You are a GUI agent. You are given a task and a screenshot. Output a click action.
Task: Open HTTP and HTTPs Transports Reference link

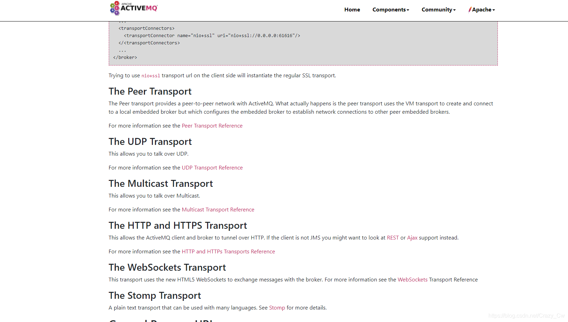pyautogui.click(x=228, y=252)
